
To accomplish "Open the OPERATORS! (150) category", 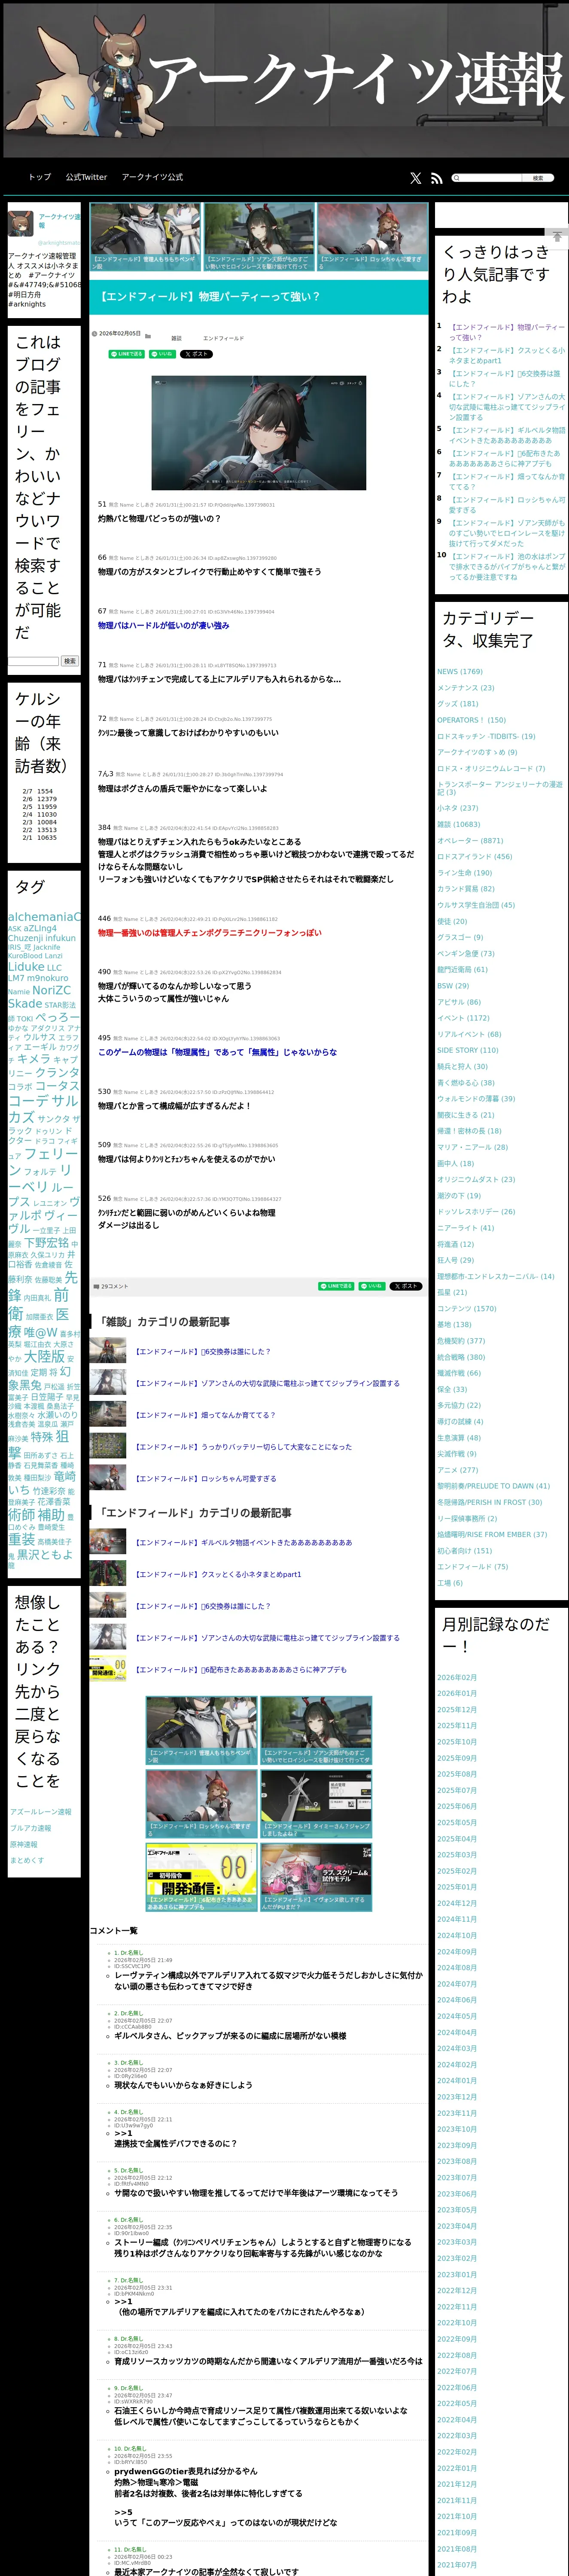I will coord(471,719).
